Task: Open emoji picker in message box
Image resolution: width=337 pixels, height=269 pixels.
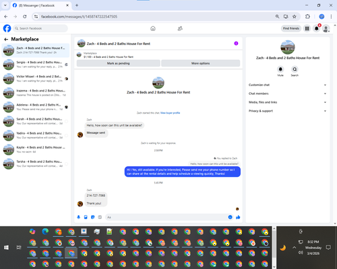Action: 230,217
